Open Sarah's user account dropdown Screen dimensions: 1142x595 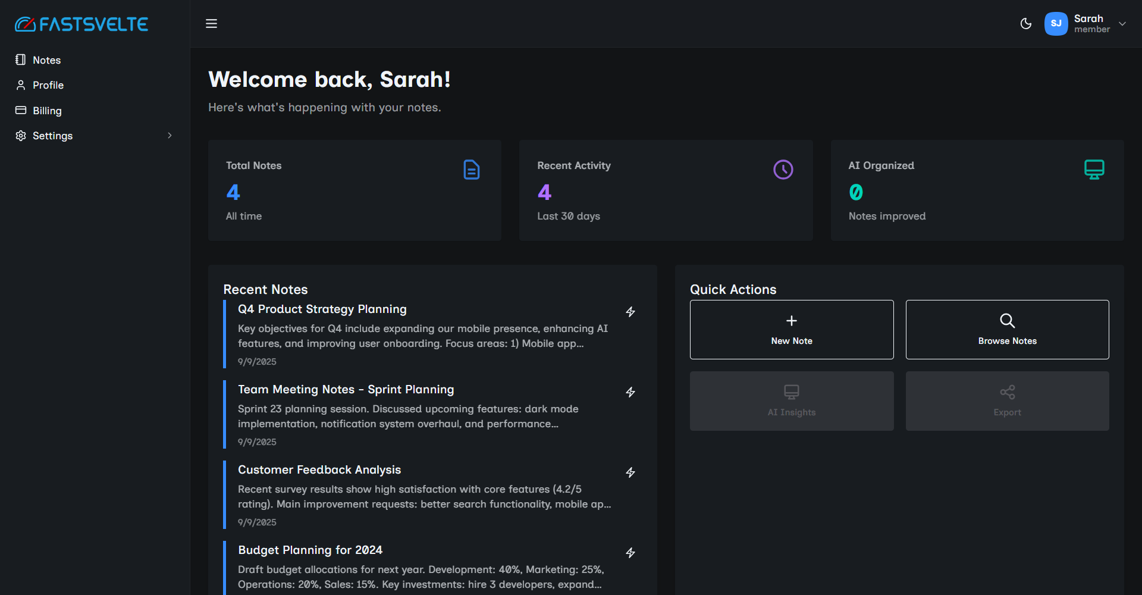(1122, 24)
